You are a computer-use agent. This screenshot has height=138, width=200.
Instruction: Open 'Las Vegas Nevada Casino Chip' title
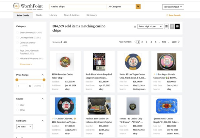tap(165, 76)
